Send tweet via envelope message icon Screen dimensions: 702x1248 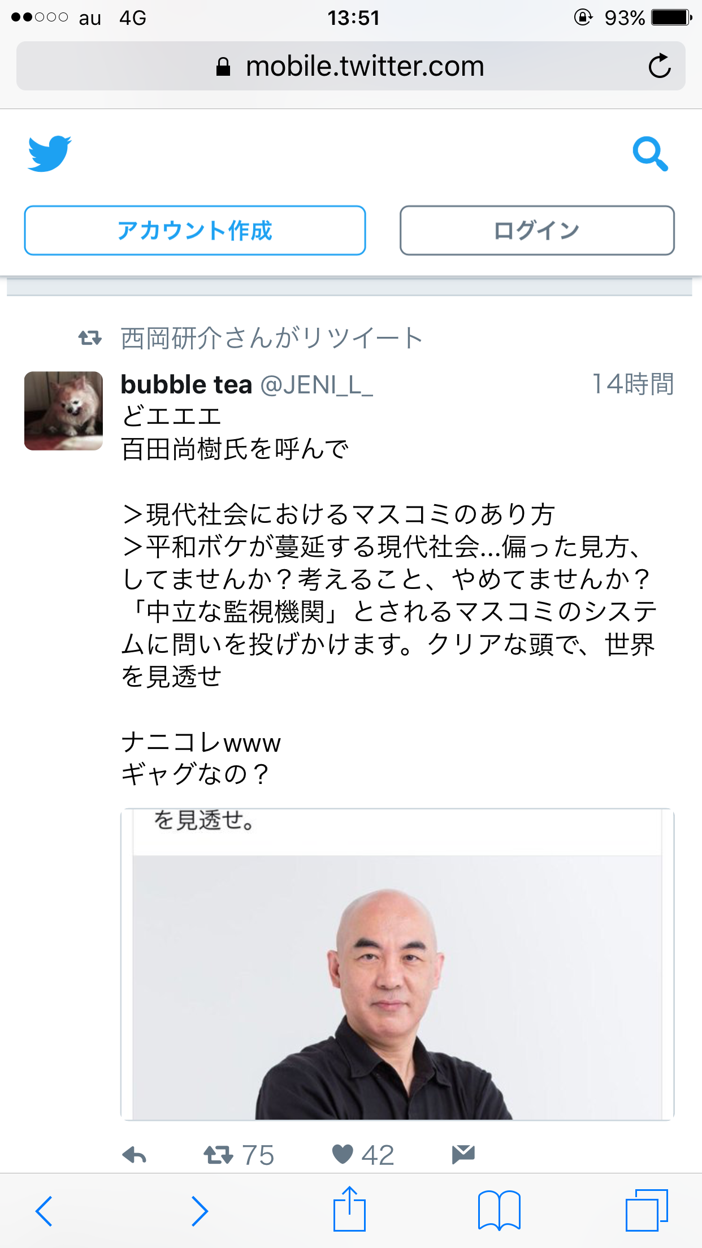(463, 1154)
